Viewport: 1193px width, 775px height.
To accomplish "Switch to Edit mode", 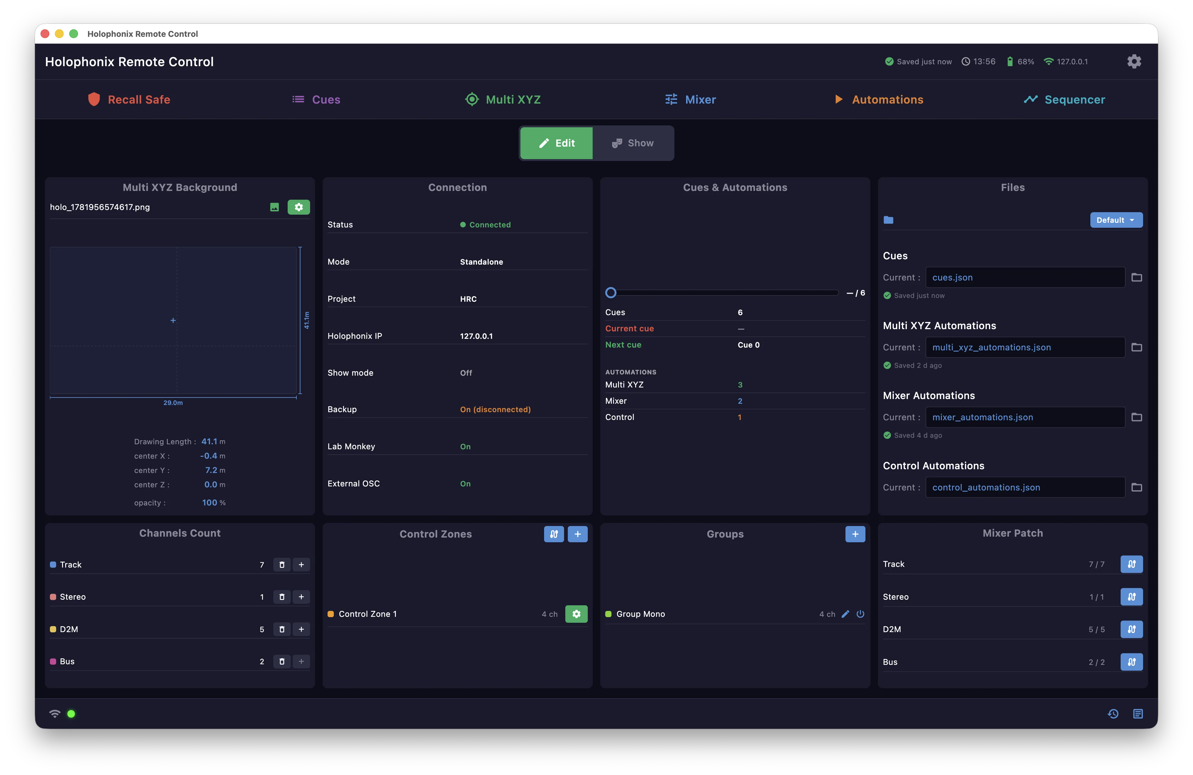I will [556, 143].
